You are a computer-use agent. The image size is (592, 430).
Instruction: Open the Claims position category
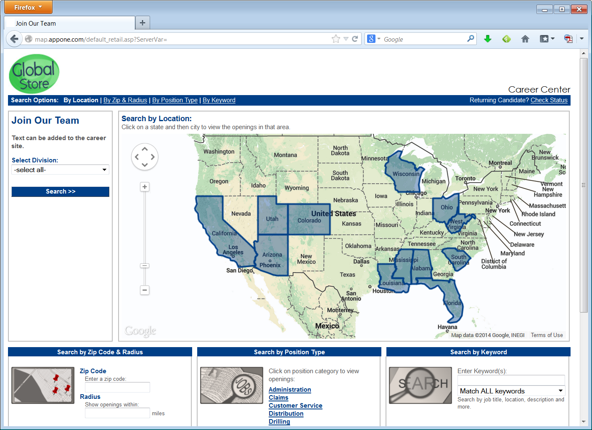[278, 398]
